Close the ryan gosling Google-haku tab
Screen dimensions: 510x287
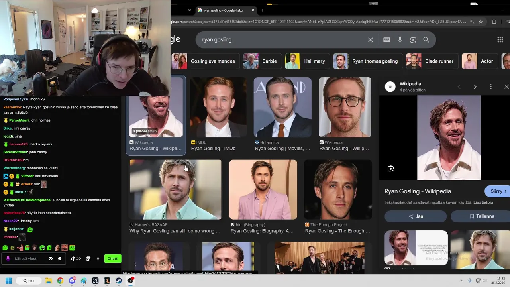pos(253,10)
